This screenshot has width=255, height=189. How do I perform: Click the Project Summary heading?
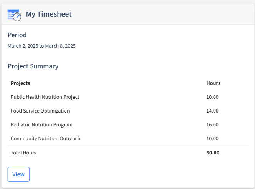33,66
